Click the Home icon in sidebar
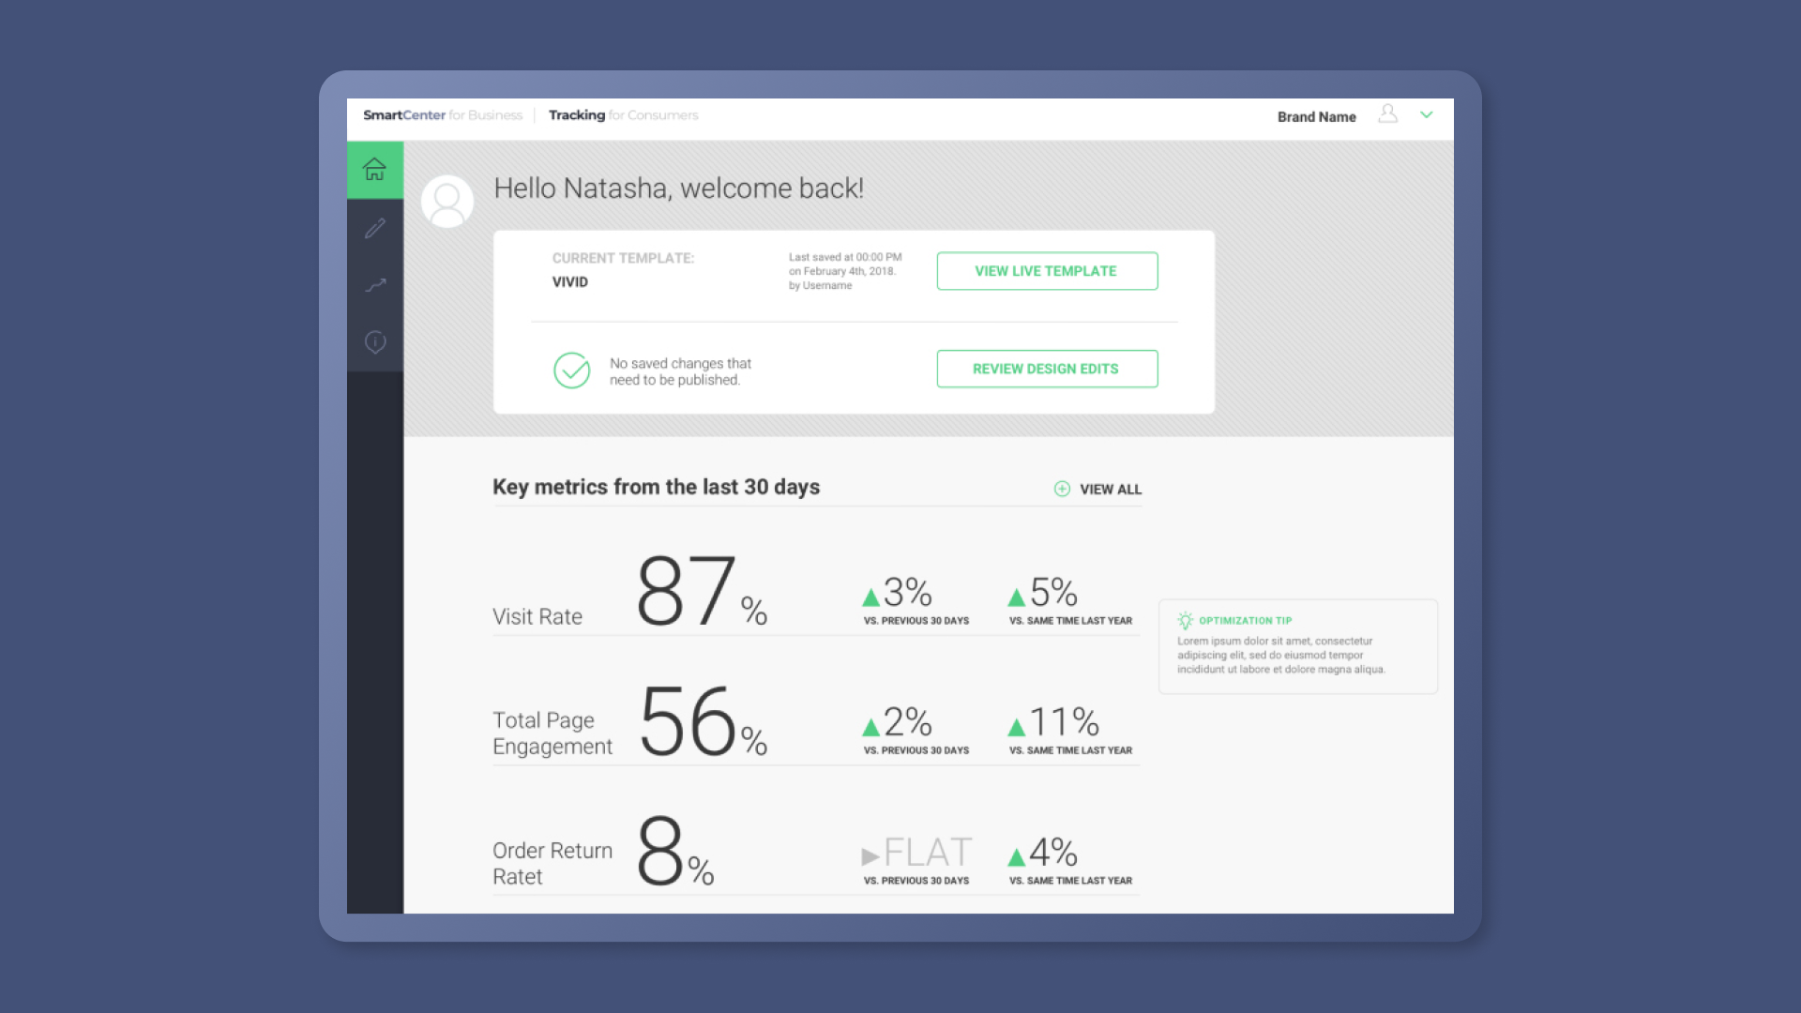 (375, 170)
